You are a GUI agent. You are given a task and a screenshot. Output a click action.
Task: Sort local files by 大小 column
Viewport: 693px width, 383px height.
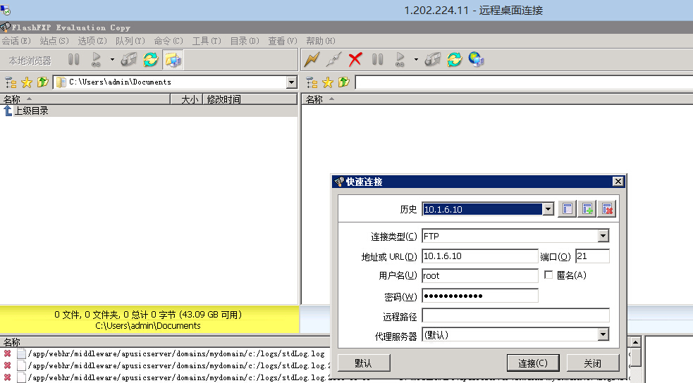click(x=187, y=99)
